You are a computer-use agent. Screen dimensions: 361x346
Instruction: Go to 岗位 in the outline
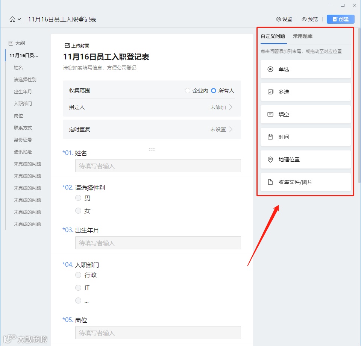point(18,116)
